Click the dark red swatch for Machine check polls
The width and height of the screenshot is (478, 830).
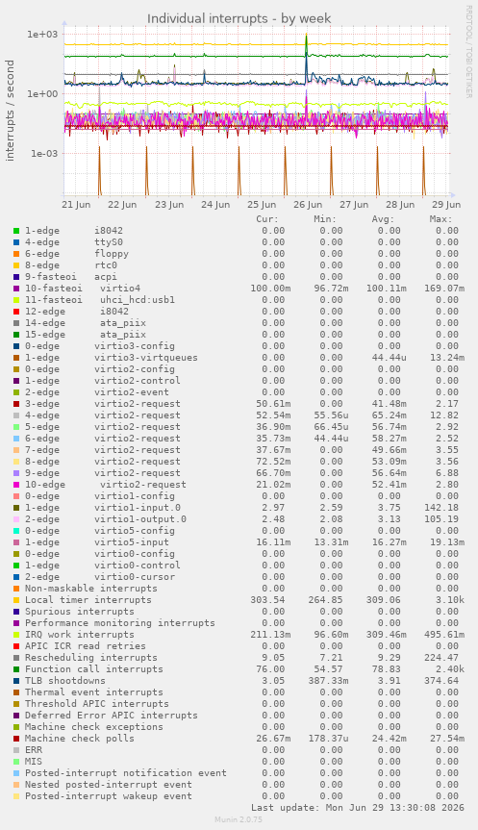click(x=16, y=739)
